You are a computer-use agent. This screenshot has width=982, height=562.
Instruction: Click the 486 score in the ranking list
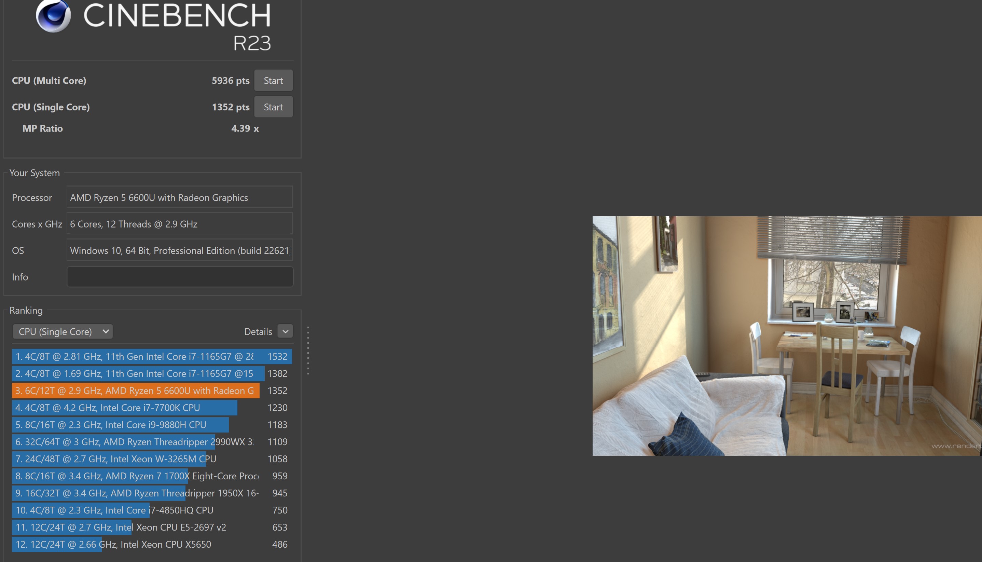point(280,544)
